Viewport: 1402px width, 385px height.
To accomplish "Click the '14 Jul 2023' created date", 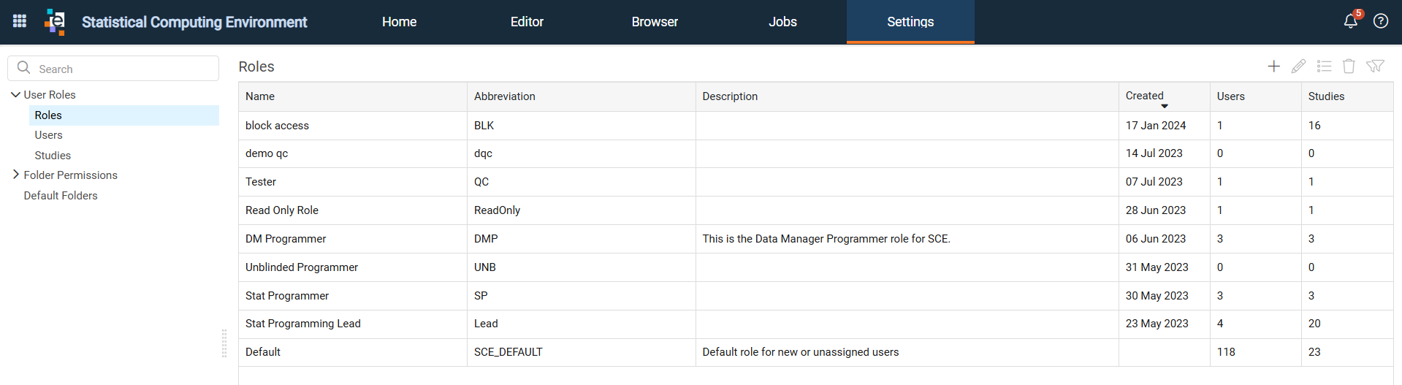I will (1154, 153).
